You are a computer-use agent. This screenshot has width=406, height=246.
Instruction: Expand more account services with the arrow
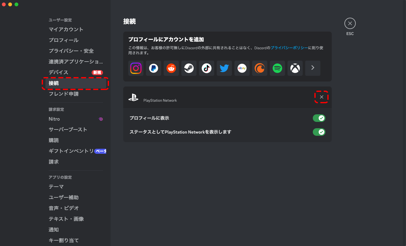click(313, 68)
